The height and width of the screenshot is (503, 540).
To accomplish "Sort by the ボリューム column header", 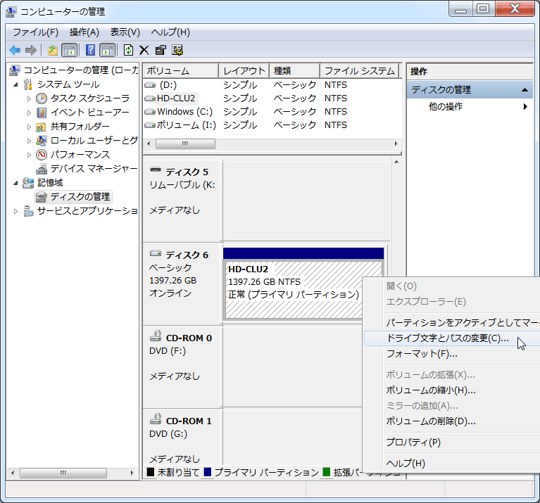I will pos(181,71).
